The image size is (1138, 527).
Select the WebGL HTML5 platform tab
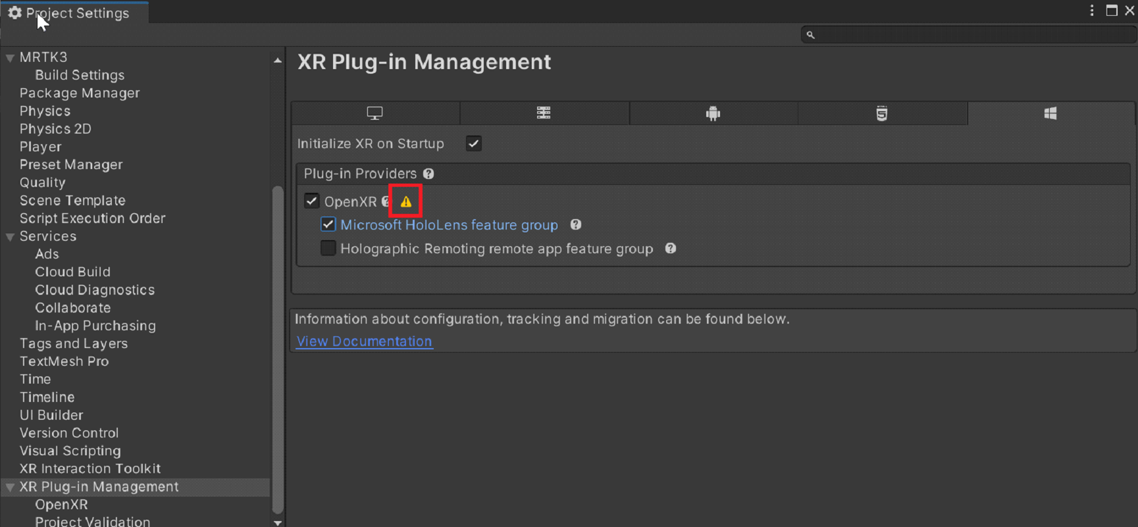(x=882, y=113)
